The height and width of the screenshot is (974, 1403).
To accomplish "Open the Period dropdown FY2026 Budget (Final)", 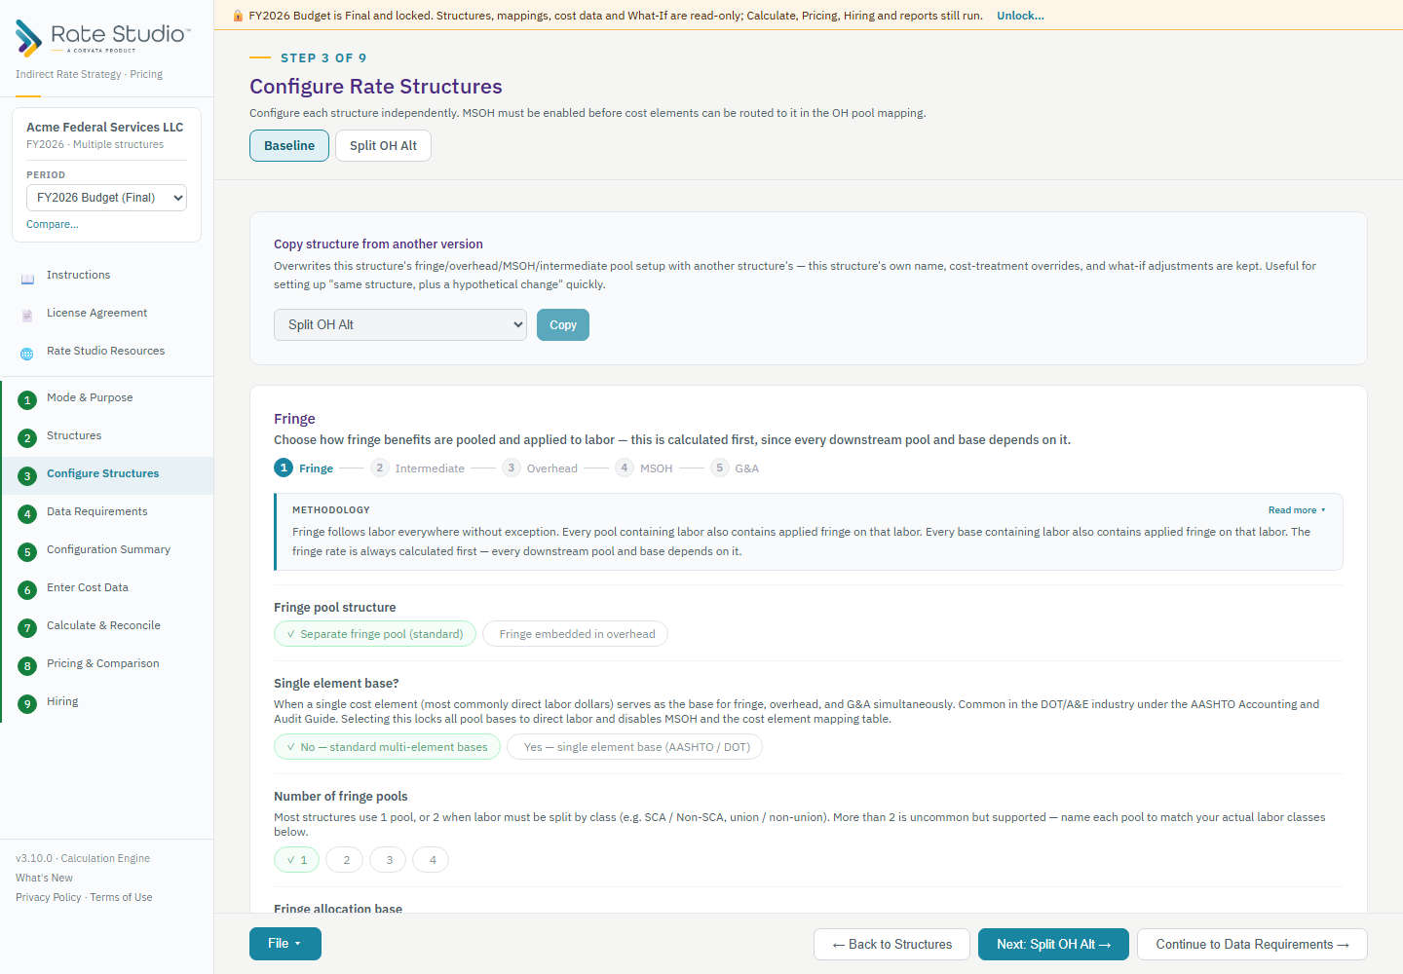I will [106, 198].
